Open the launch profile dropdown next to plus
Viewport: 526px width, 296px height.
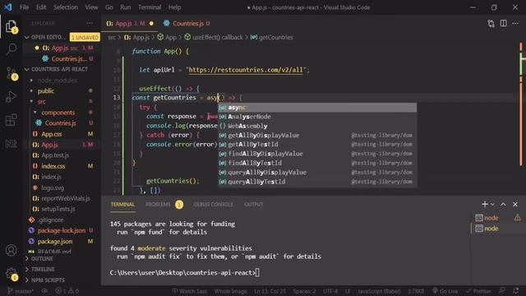(492, 204)
